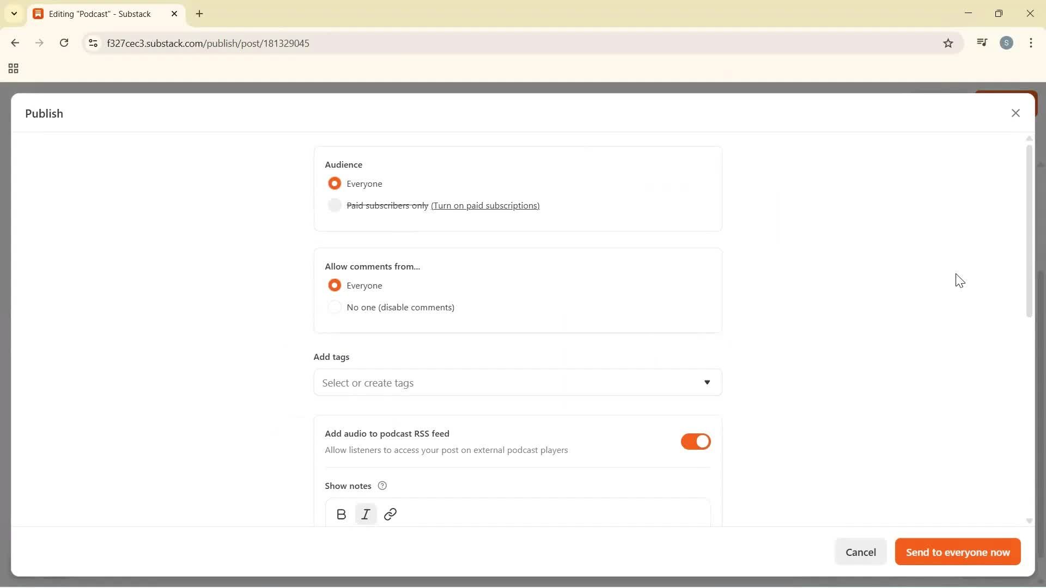Reload the current page
This screenshot has height=588, width=1046.
click(64, 43)
